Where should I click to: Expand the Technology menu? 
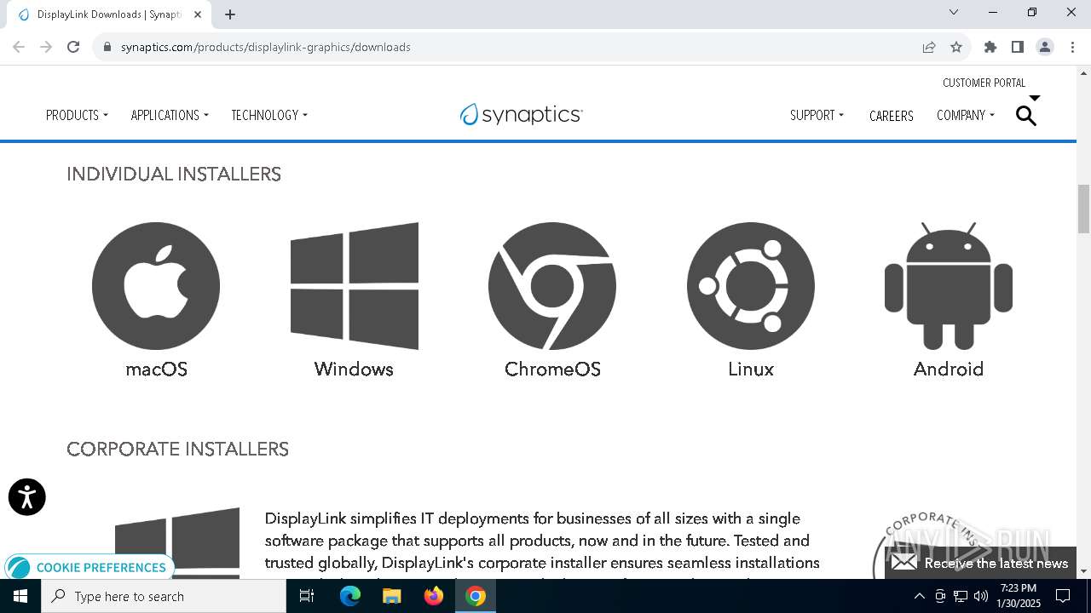coord(269,115)
